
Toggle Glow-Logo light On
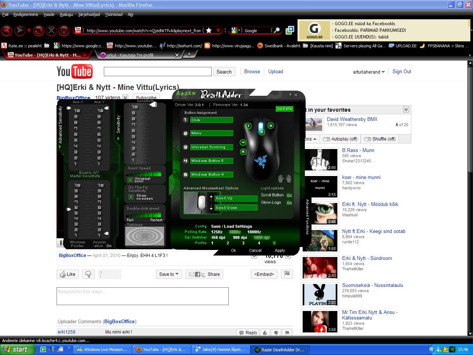(289, 203)
